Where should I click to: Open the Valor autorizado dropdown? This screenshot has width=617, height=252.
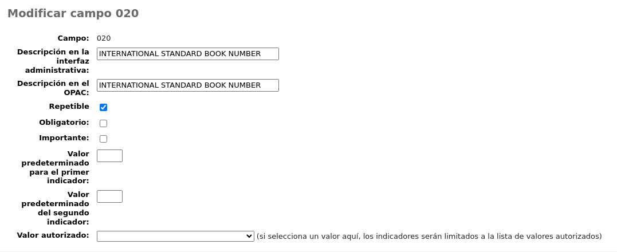(x=175, y=236)
